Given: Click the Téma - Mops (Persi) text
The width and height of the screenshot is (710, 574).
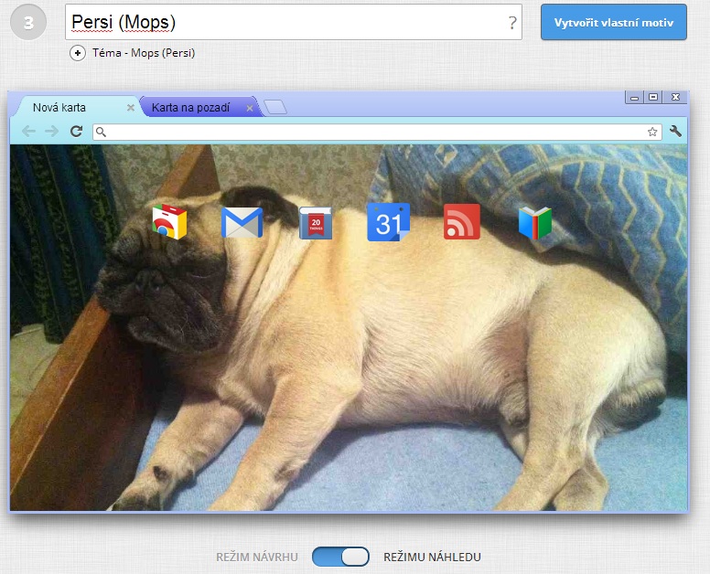Looking at the screenshot, I should coord(144,53).
